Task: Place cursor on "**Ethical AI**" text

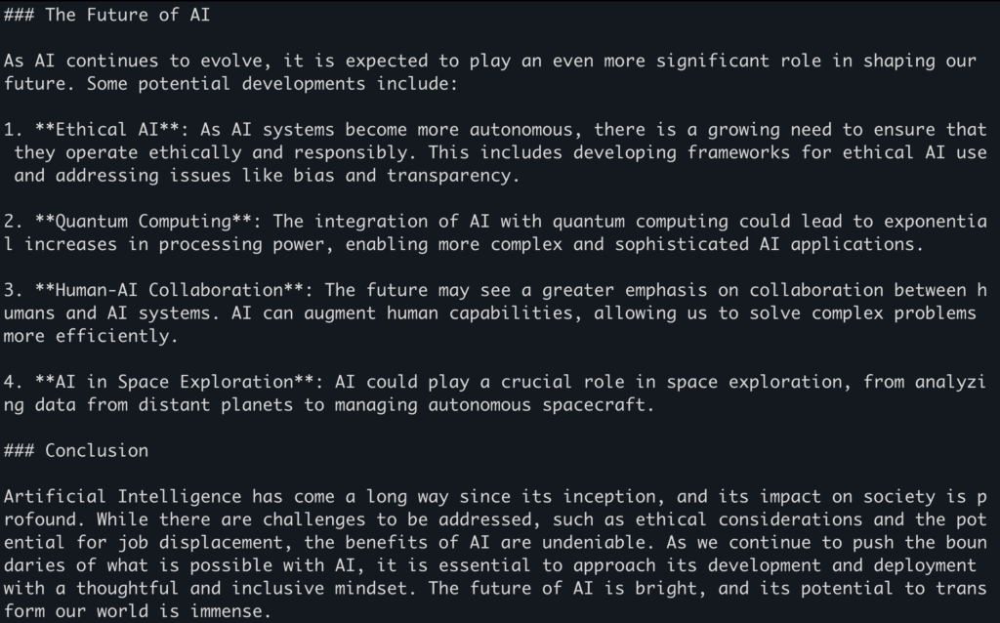Action: (107, 130)
